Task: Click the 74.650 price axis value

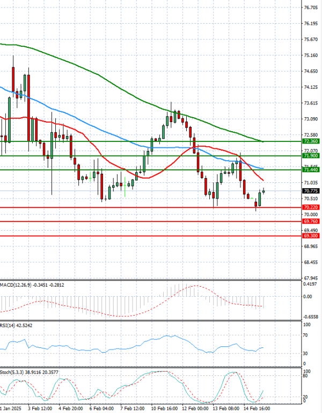Action: (311, 72)
